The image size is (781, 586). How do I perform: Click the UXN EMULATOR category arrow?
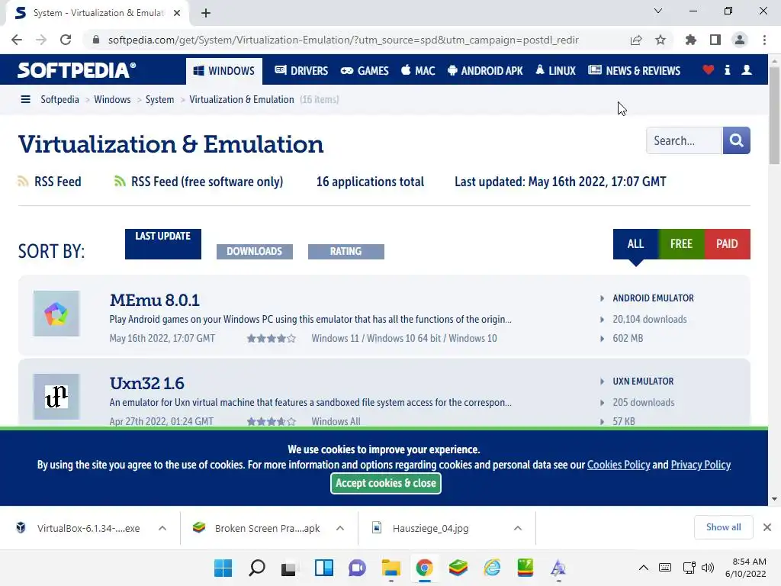602,382
